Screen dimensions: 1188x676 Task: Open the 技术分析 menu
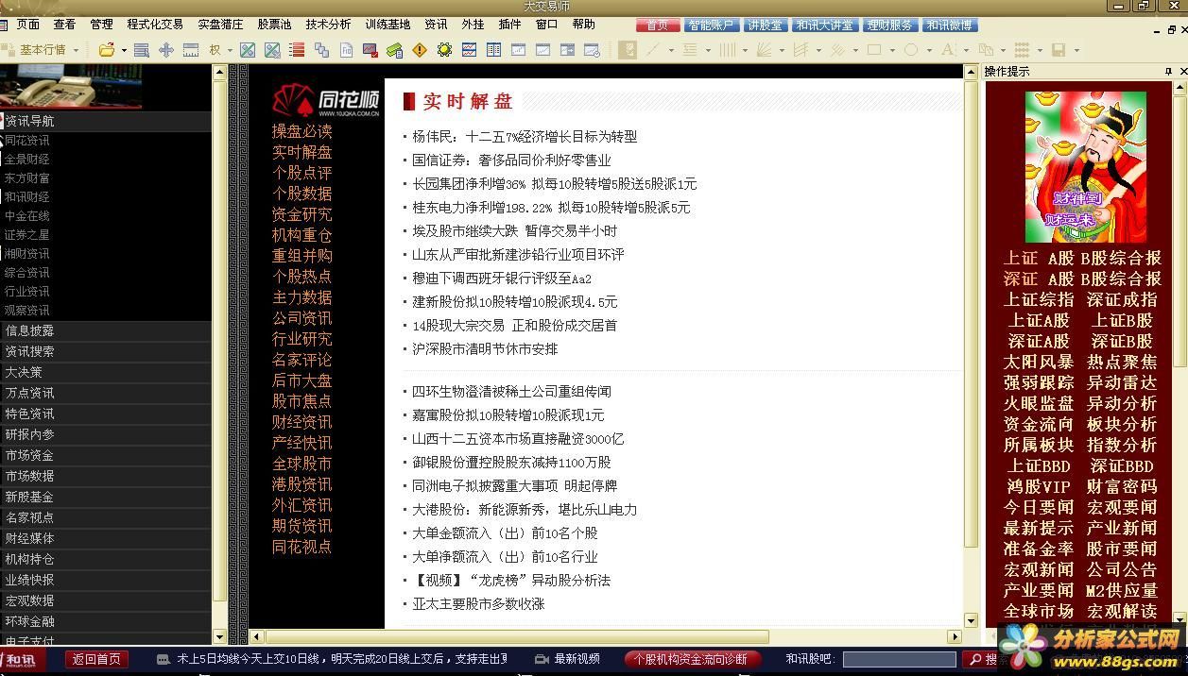(328, 25)
